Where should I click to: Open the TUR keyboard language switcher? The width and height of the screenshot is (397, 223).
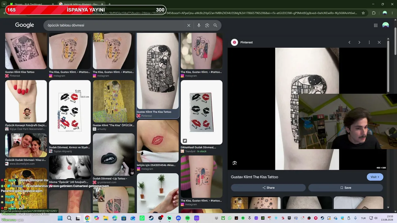363,218
